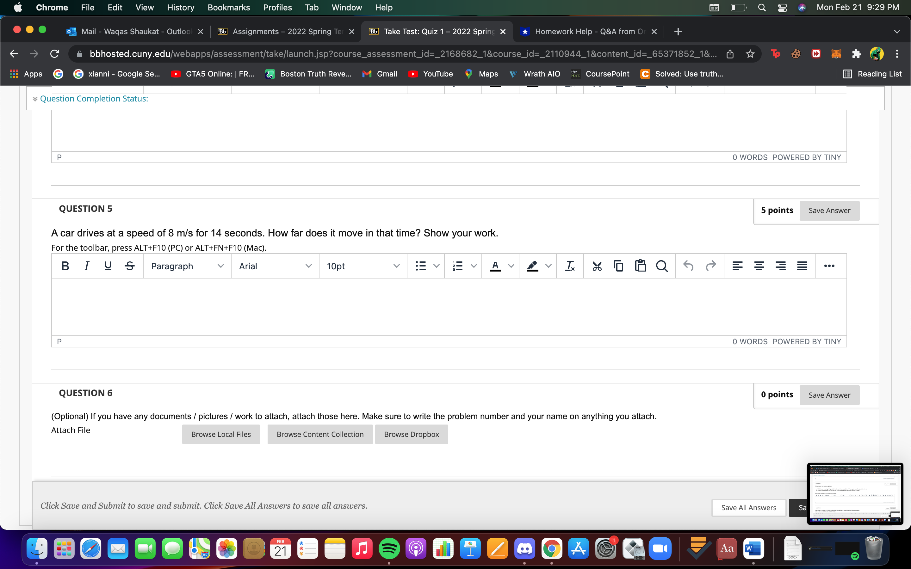
Task: Center-align text with the align center icon
Action: tap(759, 266)
